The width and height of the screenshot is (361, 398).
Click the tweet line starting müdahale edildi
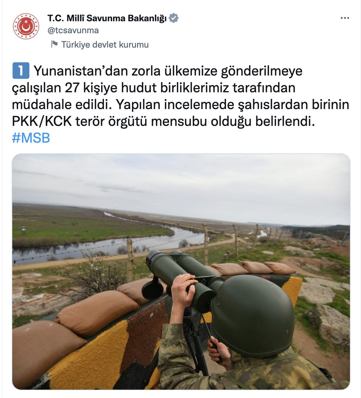click(x=180, y=105)
